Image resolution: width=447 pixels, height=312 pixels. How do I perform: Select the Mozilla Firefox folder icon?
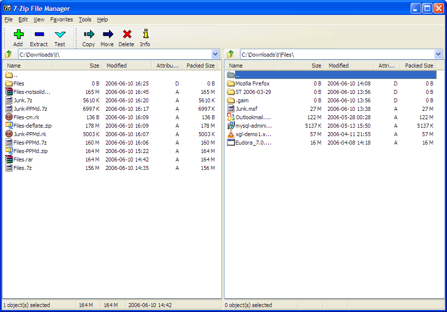tap(231, 83)
